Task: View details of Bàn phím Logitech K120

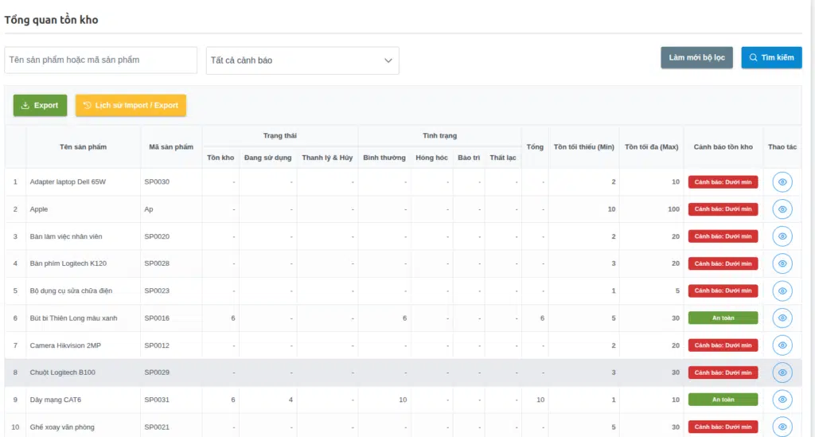Action: coord(782,263)
